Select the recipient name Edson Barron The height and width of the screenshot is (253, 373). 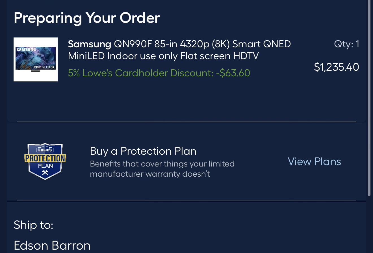pos(52,245)
